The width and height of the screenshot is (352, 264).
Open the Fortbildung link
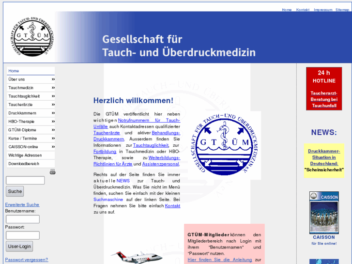[105, 152]
